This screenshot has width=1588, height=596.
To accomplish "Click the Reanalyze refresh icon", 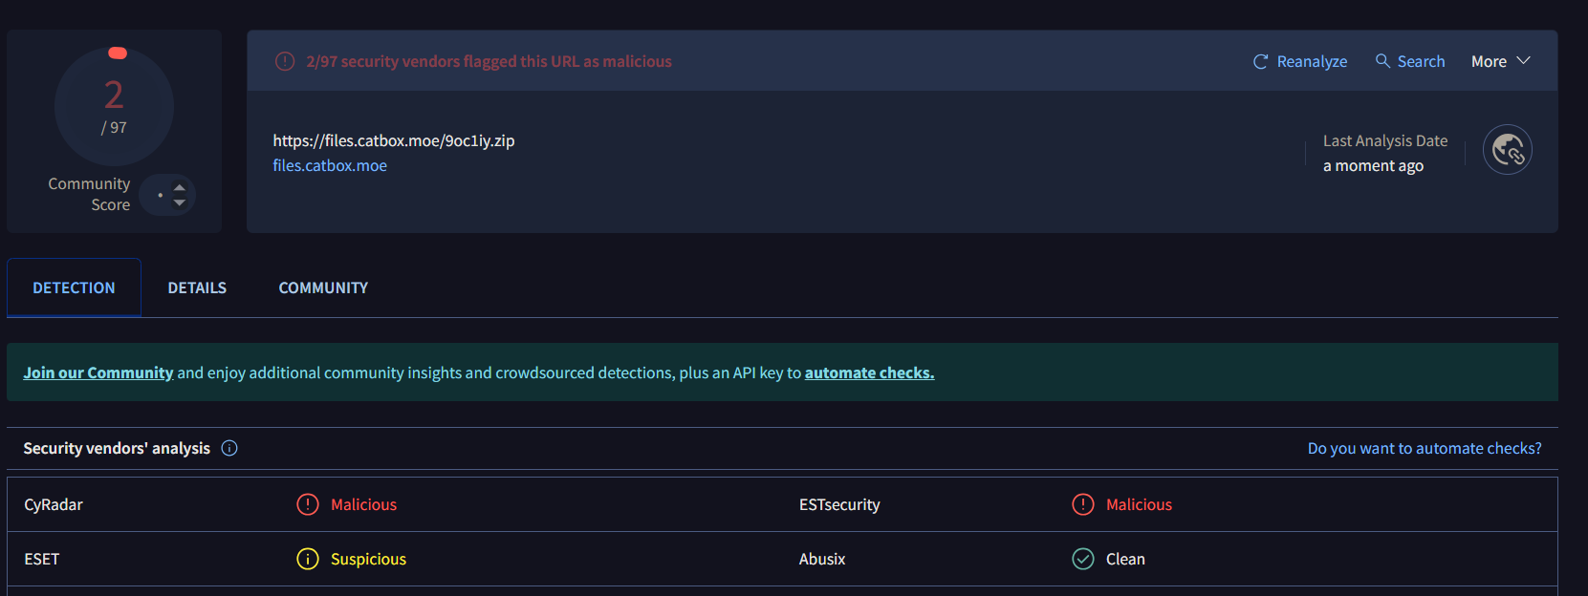I will click(x=1260, y=61).
